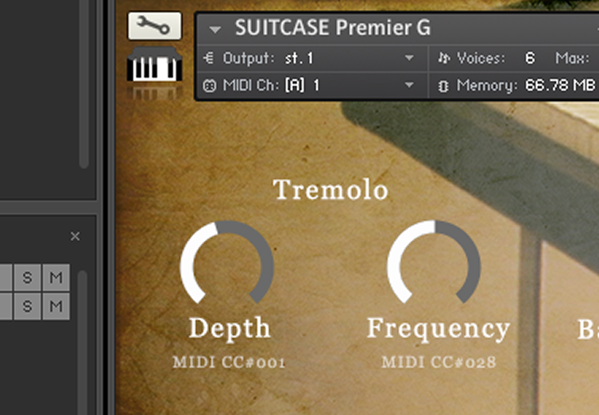Image resolution: width=599 pixels, height=415 pixels.
Task: Mute the lower track with M
Action: pos(56,306)
